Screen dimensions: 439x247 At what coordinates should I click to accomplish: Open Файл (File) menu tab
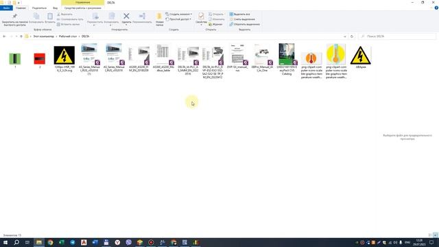tap(6, 8)
